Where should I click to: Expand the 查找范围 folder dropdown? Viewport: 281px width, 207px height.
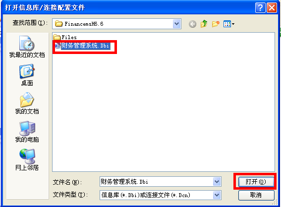coord(177,24)
